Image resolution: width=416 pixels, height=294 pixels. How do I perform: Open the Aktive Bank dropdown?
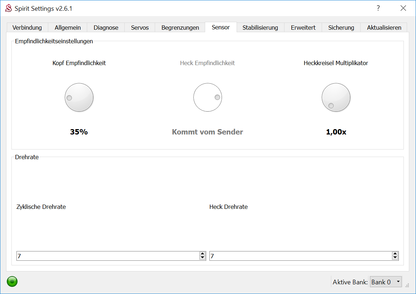(386, 282)
